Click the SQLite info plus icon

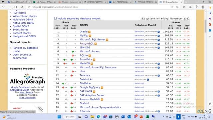[90, 56]
